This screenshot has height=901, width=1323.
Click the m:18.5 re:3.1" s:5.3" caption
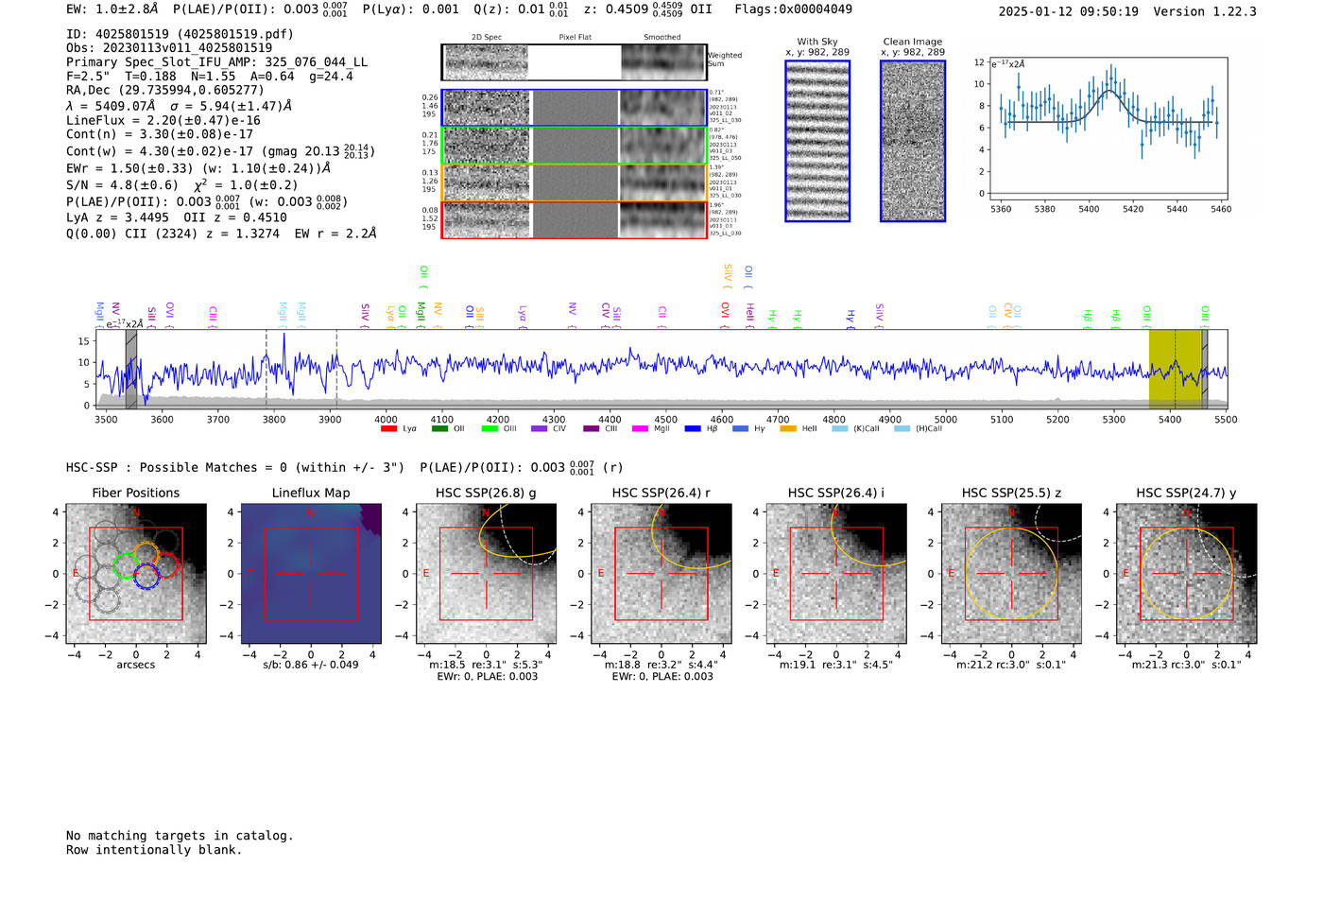click(486, 665)
